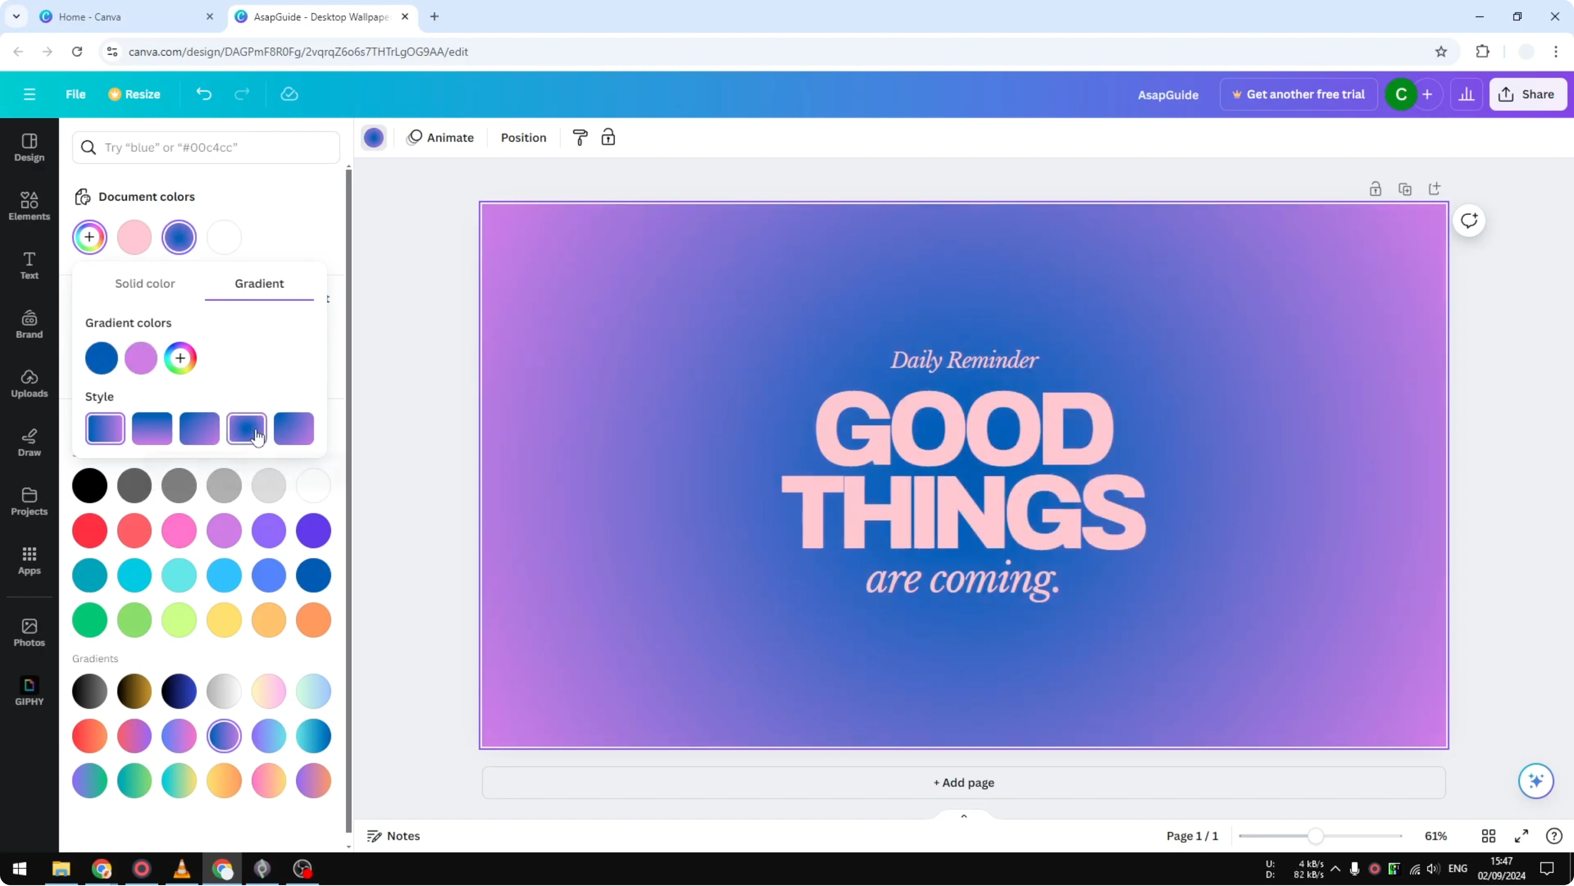1574x886 pixels.
Task: Open the Animate options
Action: pyautogui.click(x=440, y=138)
